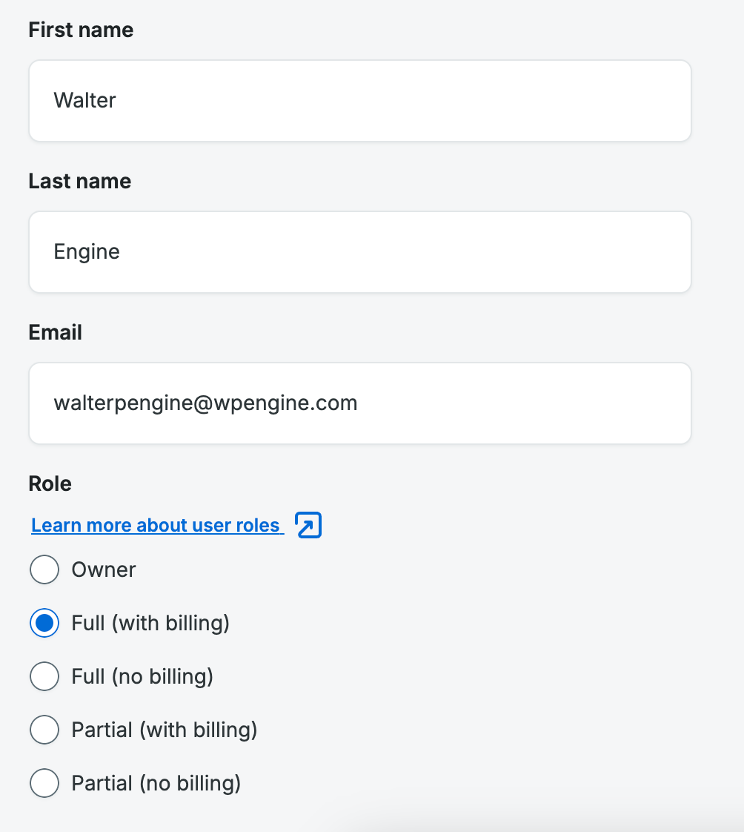
Task: Click the walterpengine@wpengine.com email text
Action: (205, 403)
